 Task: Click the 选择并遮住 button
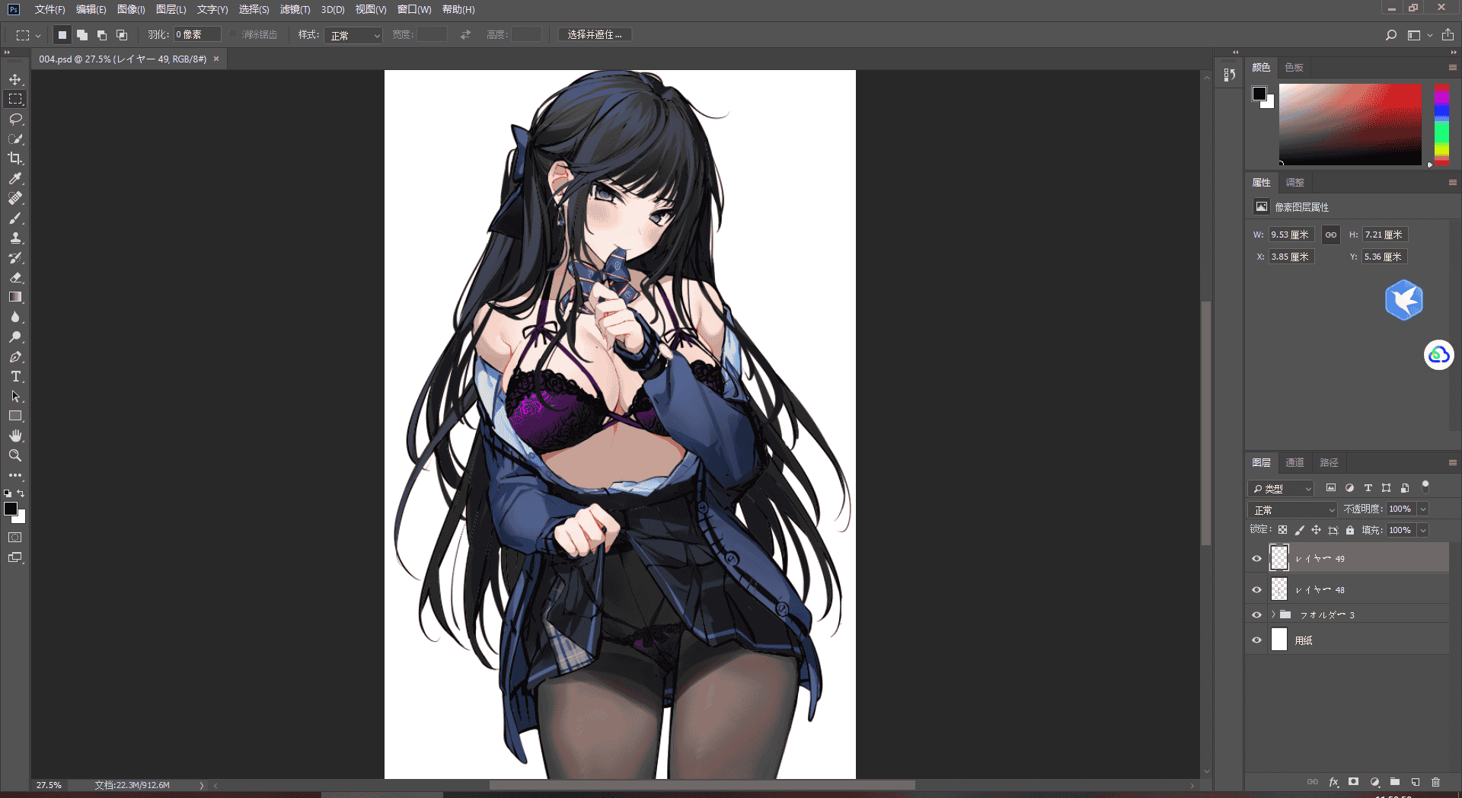[x=595, y=35]
